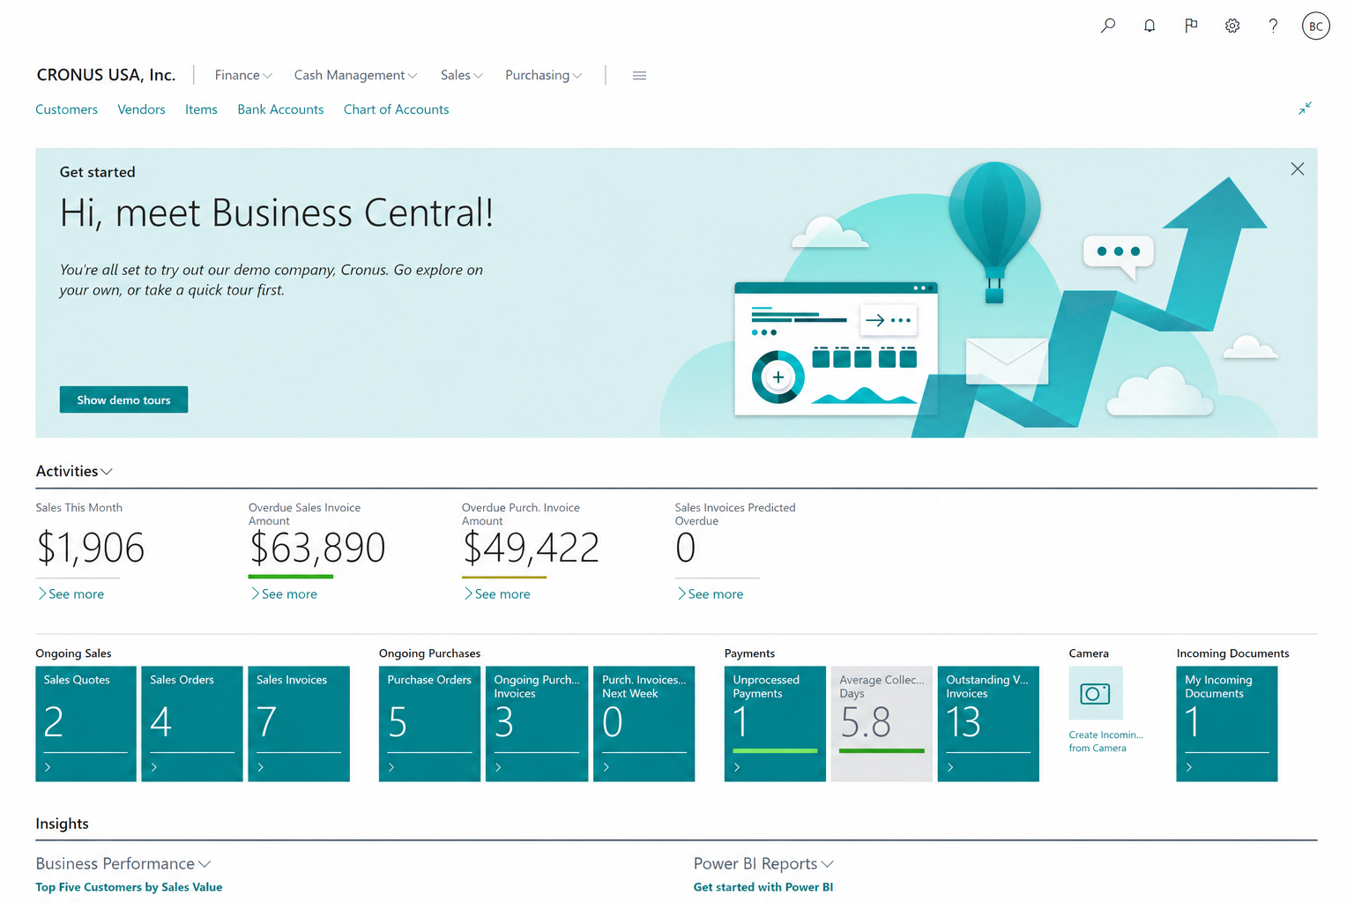Open the Purchase Orders tile arrow
This screenshot has width=1354, height=903.
[x=391, y=767]
